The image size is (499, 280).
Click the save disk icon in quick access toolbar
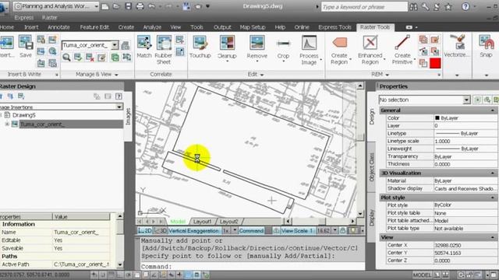(x=128, y=6)
